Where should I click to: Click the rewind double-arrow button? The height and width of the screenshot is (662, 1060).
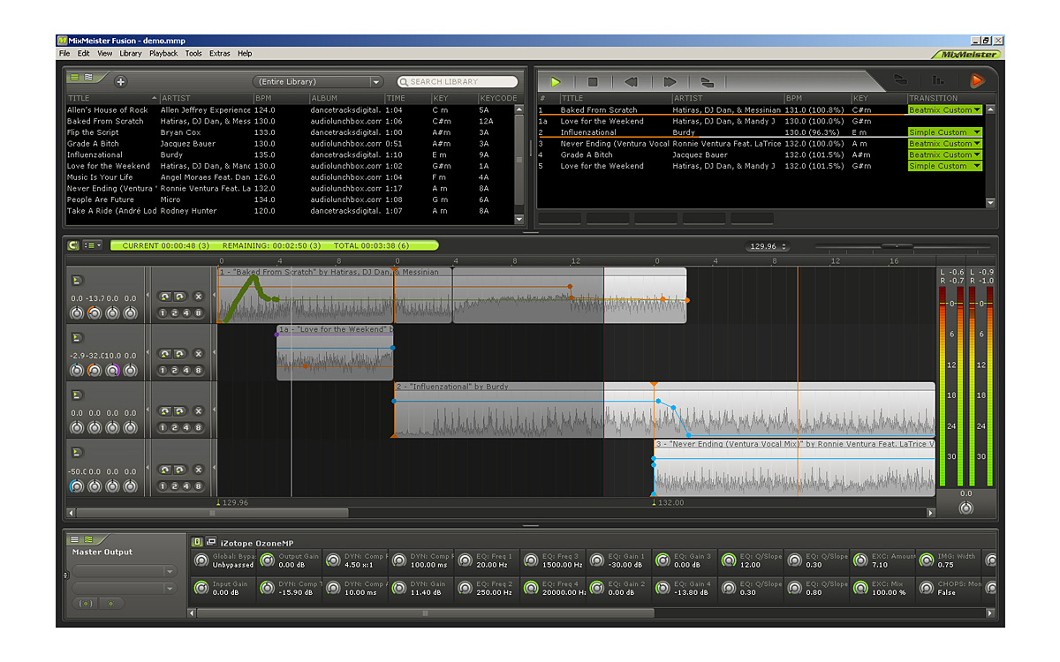[x=631, y=82]
